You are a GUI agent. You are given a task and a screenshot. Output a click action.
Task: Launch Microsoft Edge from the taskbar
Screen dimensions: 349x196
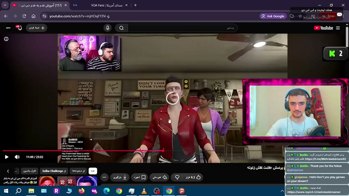click(107, 191)
